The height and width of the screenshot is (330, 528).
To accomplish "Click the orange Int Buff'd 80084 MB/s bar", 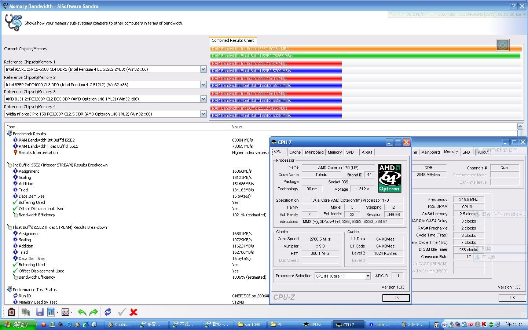I will pos(366,49).
